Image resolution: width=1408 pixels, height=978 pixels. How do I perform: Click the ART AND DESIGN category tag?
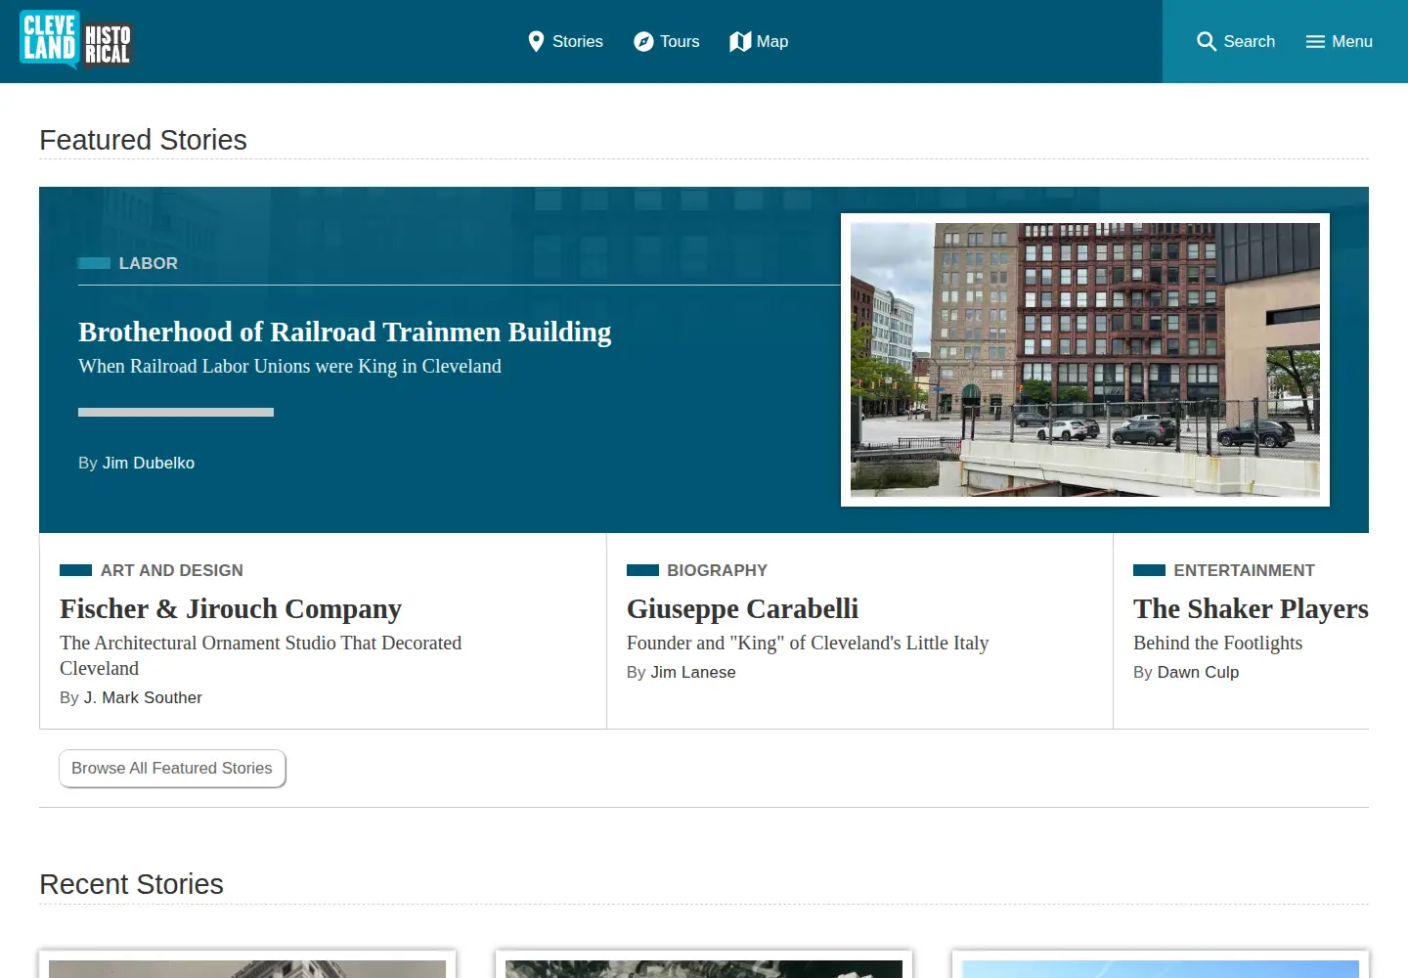[x=172, y=570]
